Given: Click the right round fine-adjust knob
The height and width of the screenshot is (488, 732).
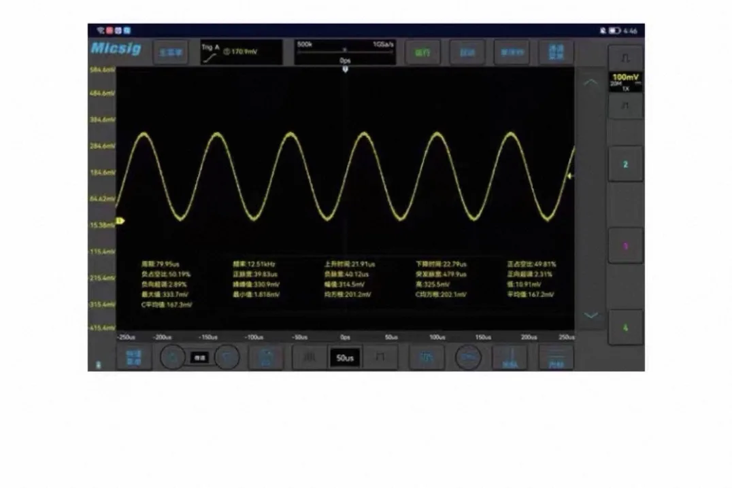Looking at the screenshot, I should pyautogui.click(x=227, y=358).
